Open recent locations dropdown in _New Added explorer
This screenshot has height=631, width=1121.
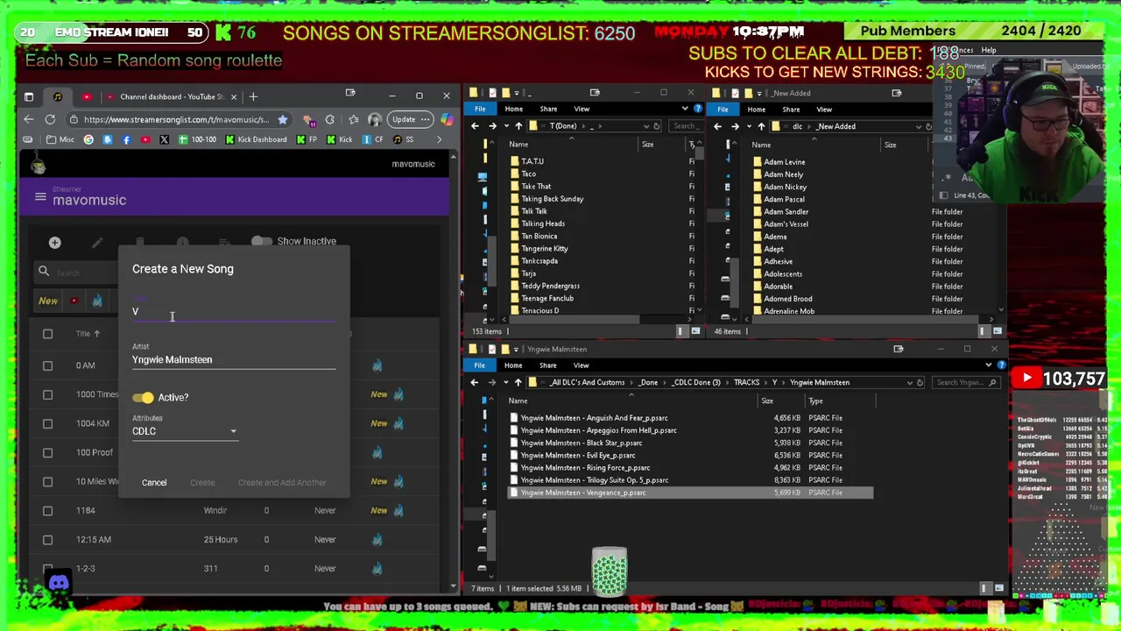(x=749, y=126)
